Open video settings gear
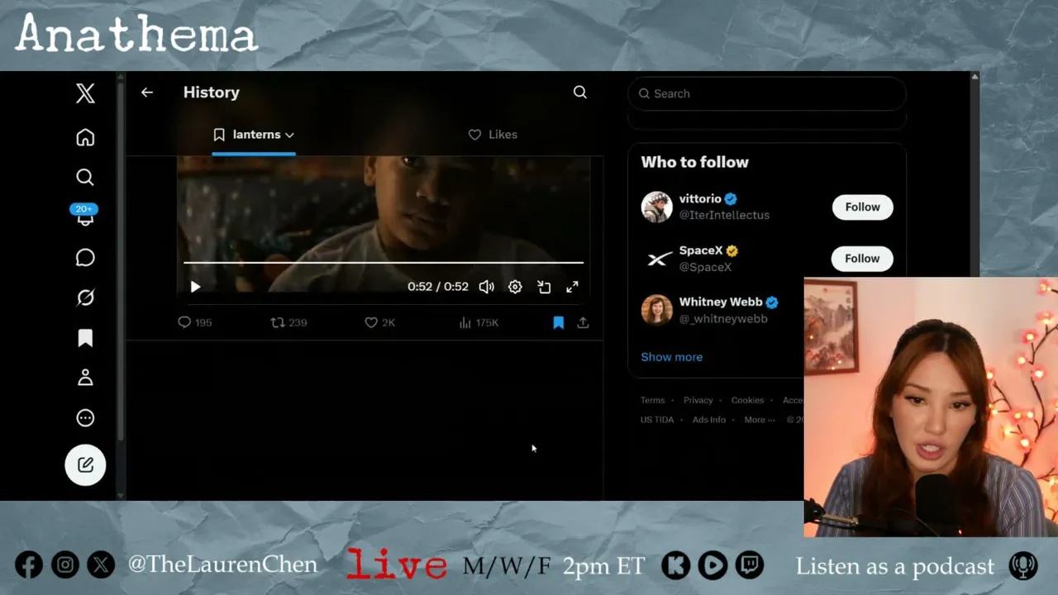Image resolution: width=1058 pixels, height=595 pixels. (515, 287)
